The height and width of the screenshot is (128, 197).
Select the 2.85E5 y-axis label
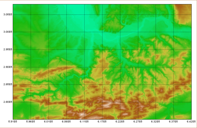(8, 84)
